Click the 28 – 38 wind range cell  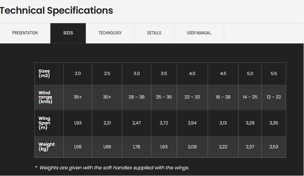pyautogui.click(x=136, y=97)
